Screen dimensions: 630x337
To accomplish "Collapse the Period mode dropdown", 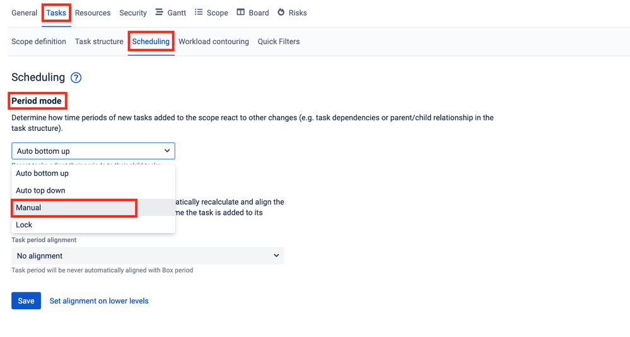I will point(93,151).
